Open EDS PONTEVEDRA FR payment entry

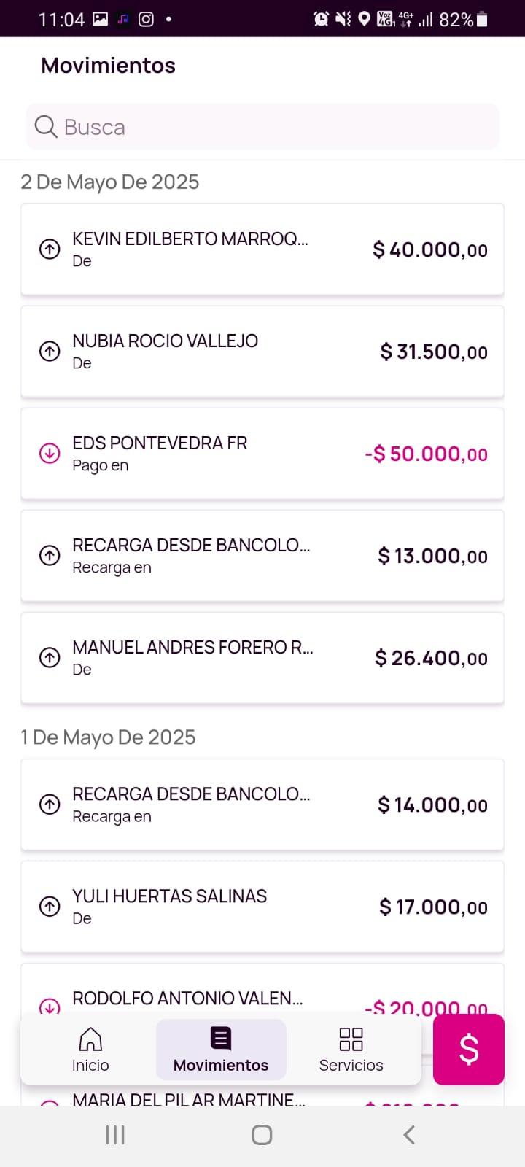[262, 454]
